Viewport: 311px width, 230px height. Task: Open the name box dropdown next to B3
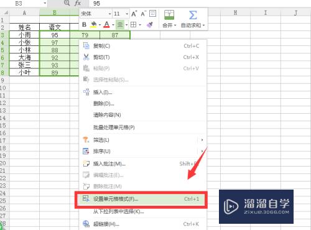pos(45,3)
